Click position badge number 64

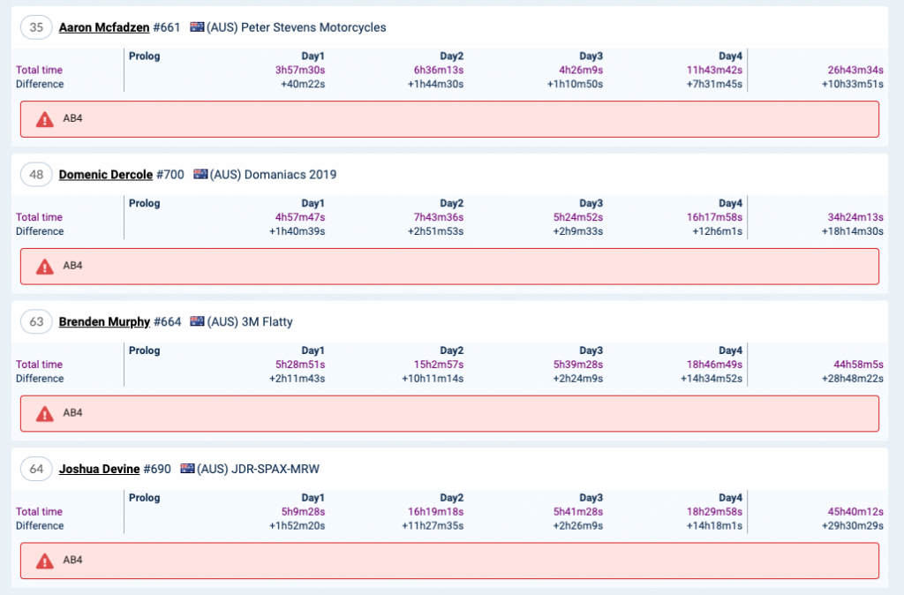(x=36, y=469)
